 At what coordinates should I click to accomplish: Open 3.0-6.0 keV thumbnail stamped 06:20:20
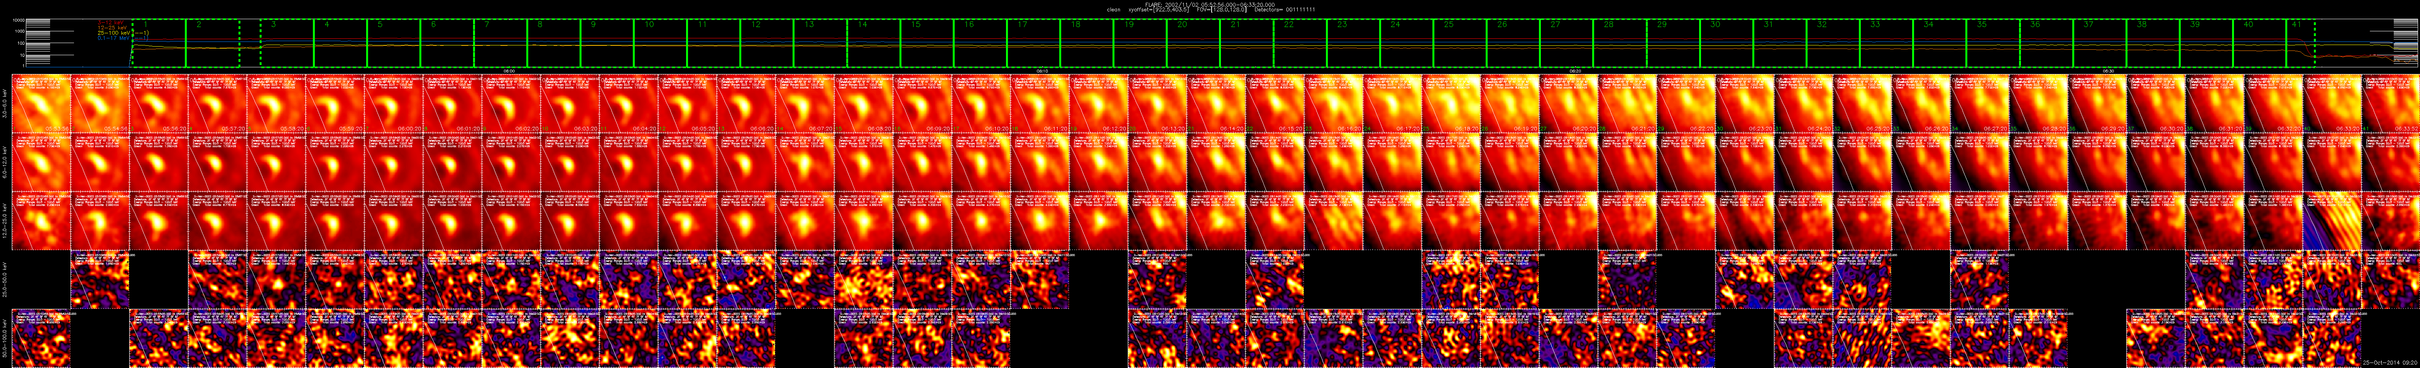click(1569, 103)
